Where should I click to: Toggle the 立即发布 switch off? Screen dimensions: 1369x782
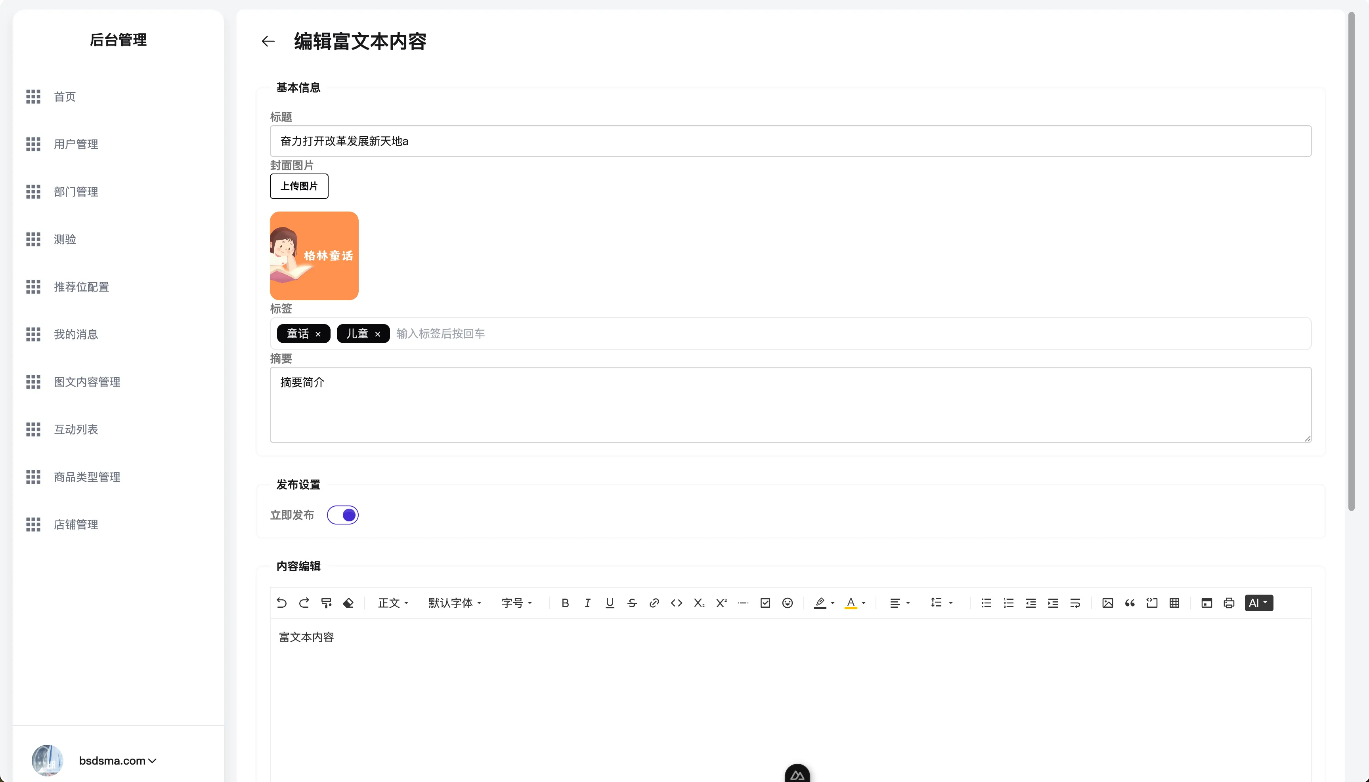[343, 515]
